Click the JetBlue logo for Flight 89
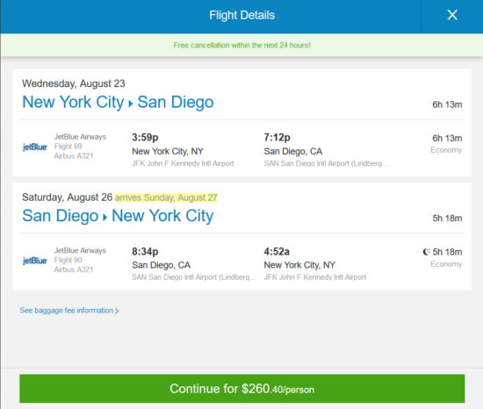This screenshot has height=409, width=483. (x=35, y=147)
